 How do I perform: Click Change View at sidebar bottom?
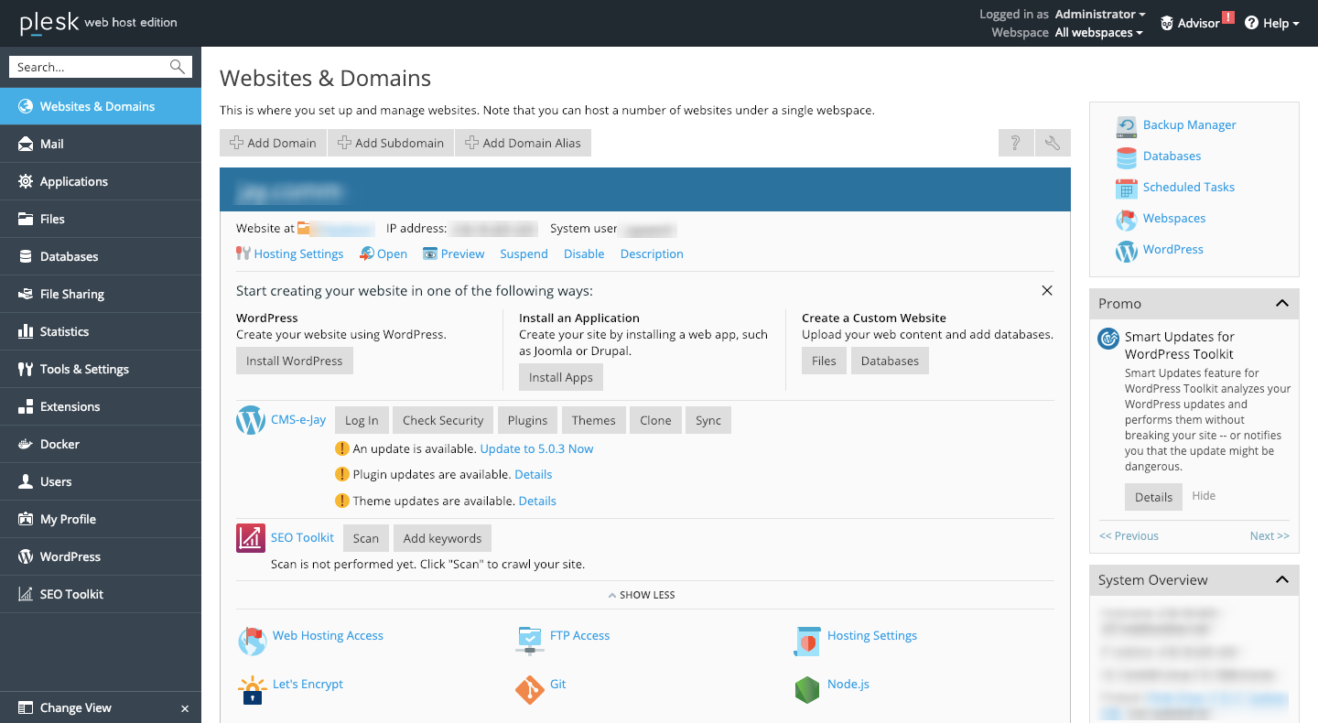point(76,707)
